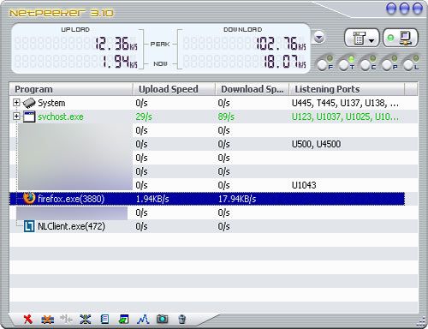428x329 pixels.
Task: Click the System chip icon
Action: point(29,103)
